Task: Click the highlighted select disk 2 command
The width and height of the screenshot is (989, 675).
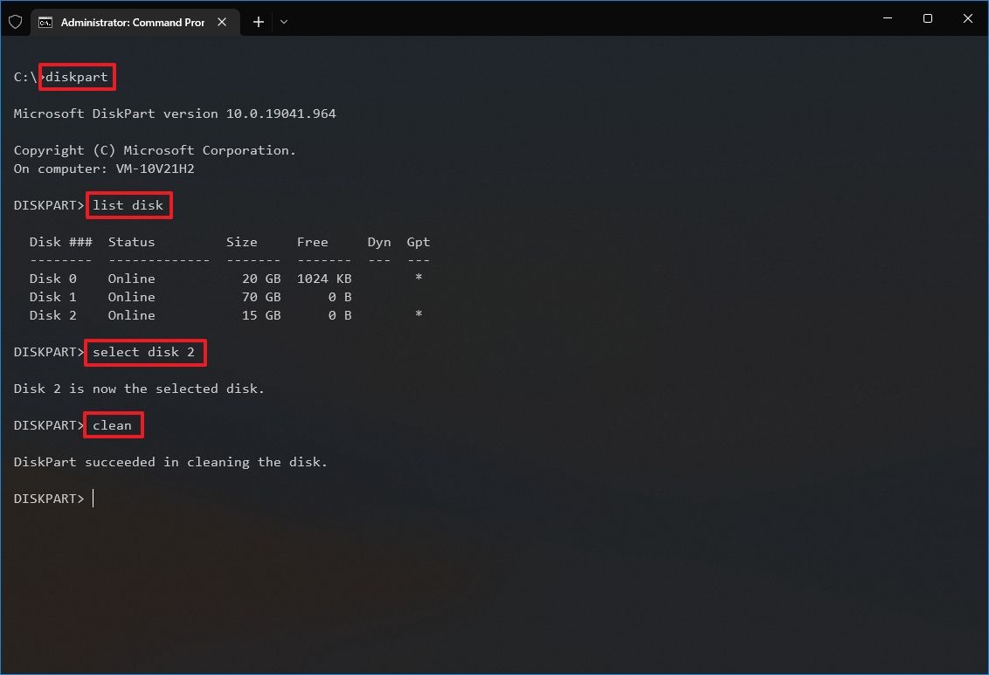Action: coord(145,352)
